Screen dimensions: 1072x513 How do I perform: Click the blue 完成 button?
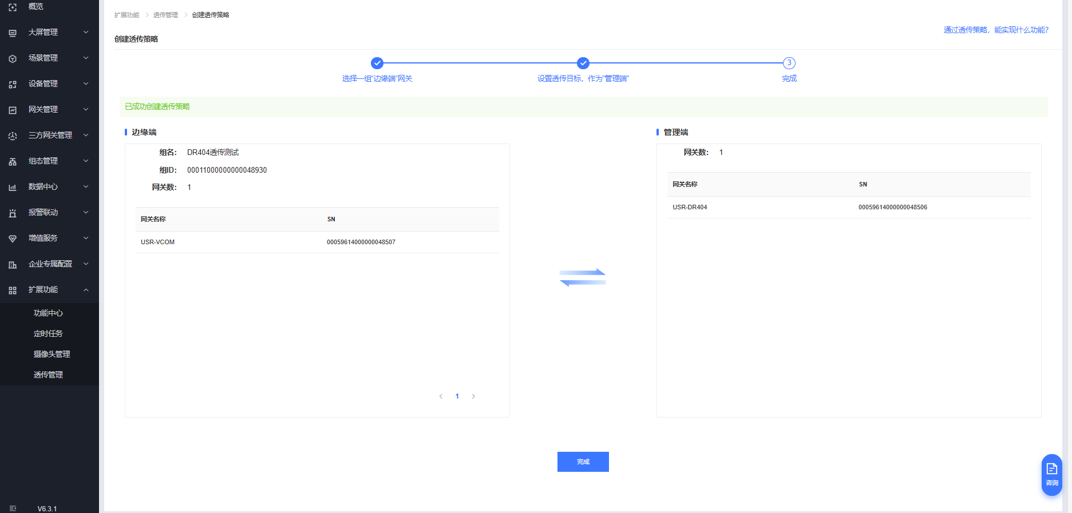pos(583,462)
